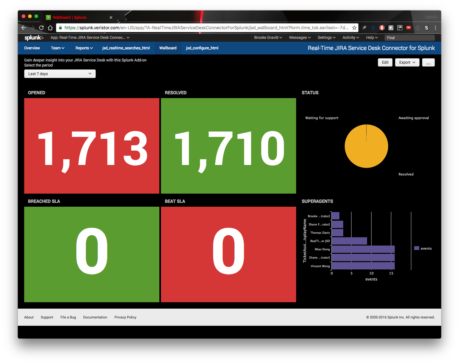Click the BREACHED SLA green 0 panel

tap(92, 254)
